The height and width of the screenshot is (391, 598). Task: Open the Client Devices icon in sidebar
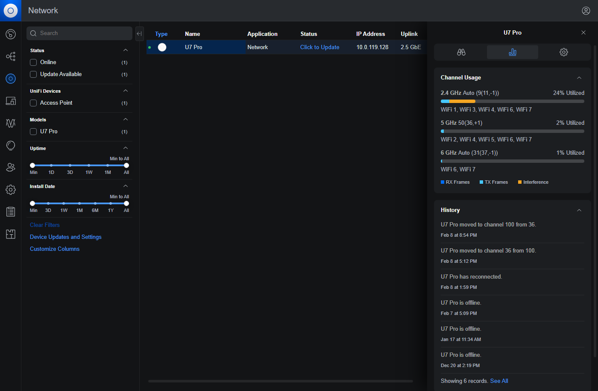11,101
